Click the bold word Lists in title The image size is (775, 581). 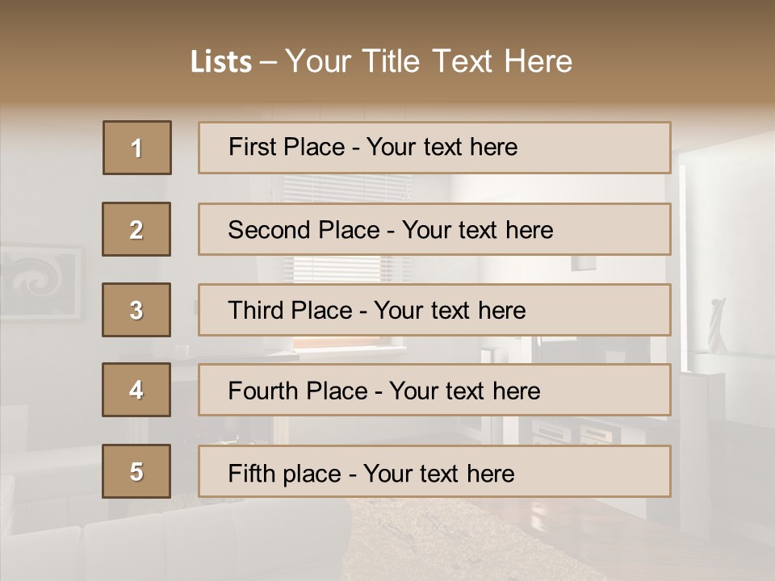click(x=221, y=62)
